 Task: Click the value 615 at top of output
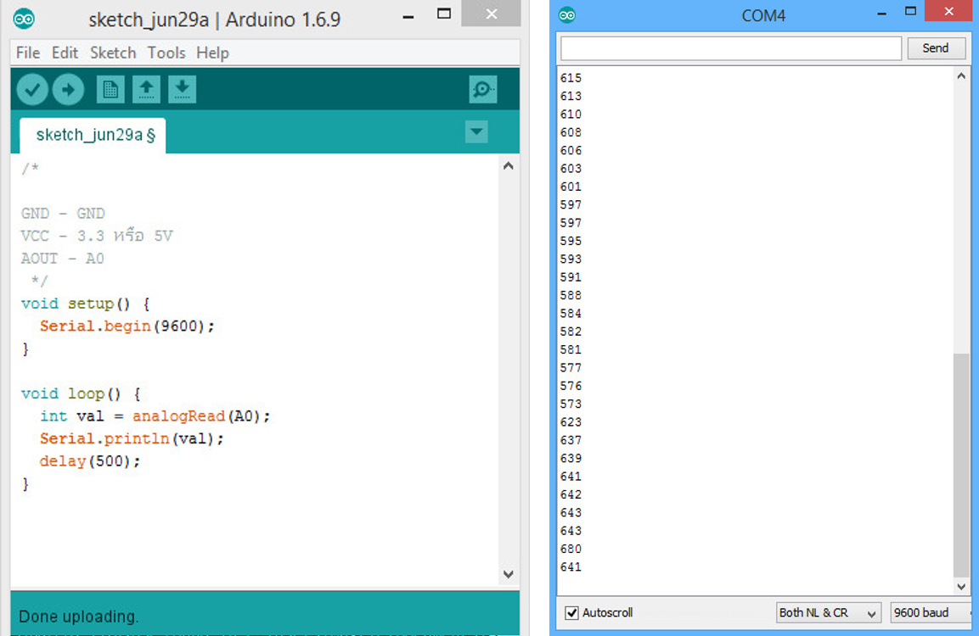pyautogui.click(x=571, y=78)
